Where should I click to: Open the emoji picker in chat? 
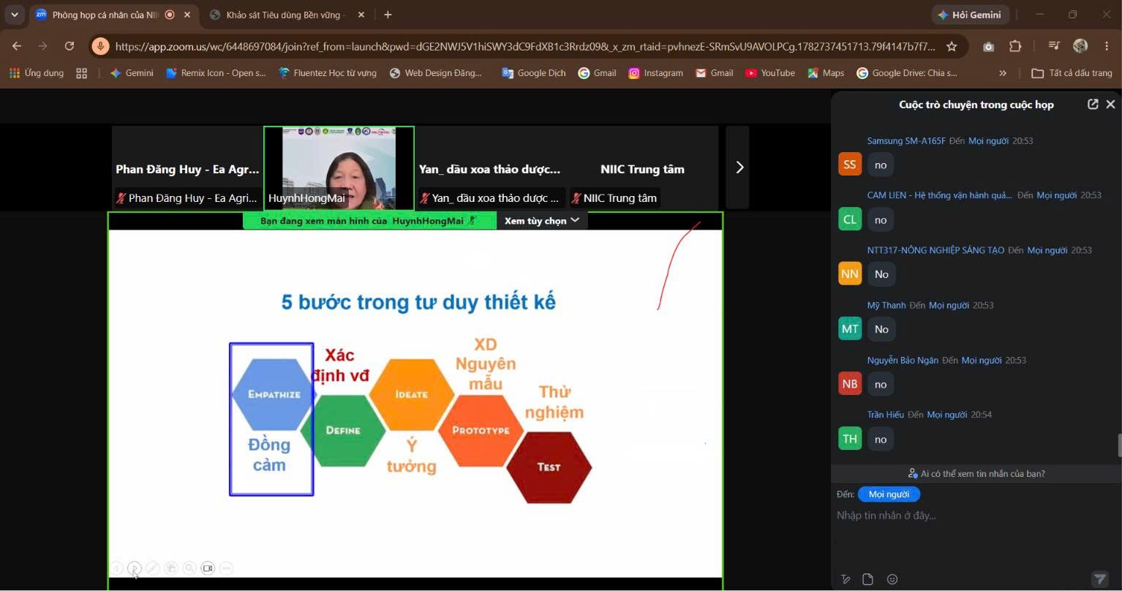click(892, 579)
